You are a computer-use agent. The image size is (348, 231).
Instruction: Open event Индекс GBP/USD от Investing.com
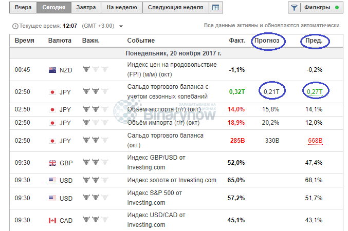[156, 162]
